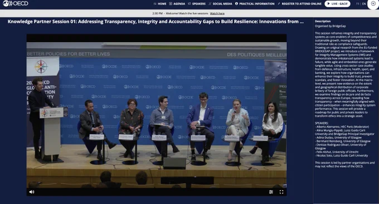
Task: Click the login arrow icon in top-right corner
Action: point(373,4)
